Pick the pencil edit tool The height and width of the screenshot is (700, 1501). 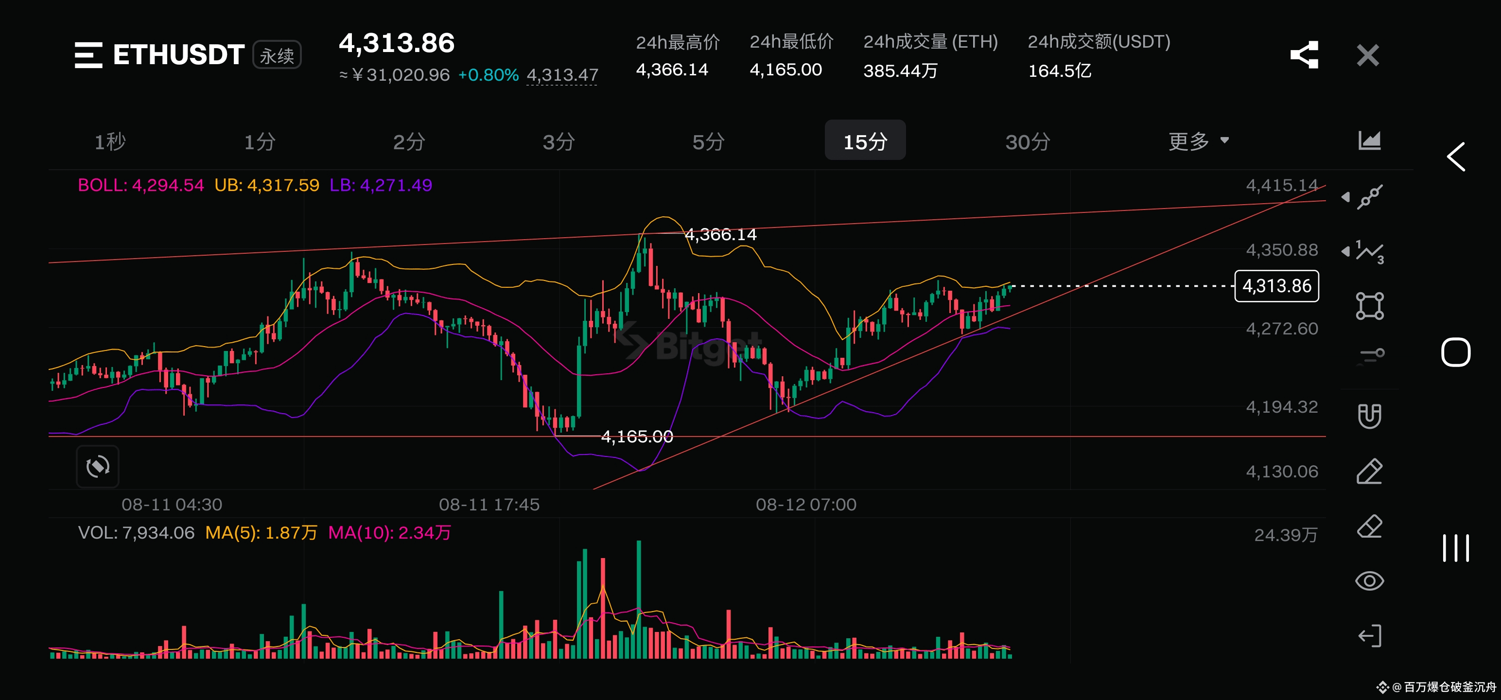point(1369,471)
